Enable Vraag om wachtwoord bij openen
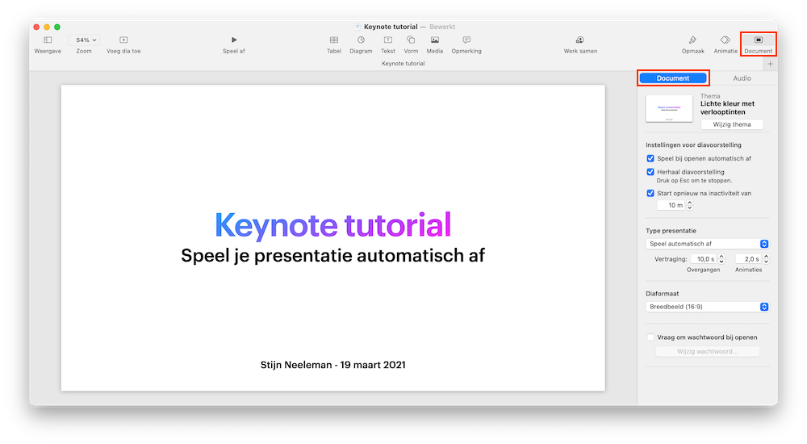 650,337
